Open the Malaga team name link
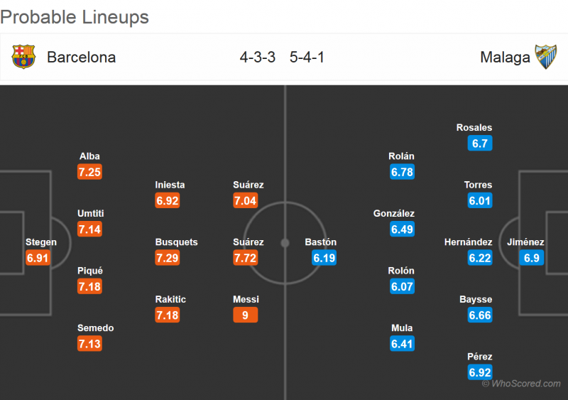 coord(505,58)
